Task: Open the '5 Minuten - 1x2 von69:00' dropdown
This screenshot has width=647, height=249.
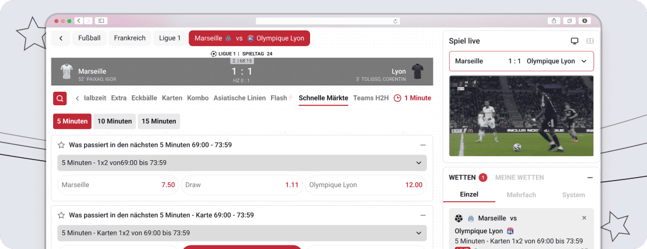Action: (242, 162)
